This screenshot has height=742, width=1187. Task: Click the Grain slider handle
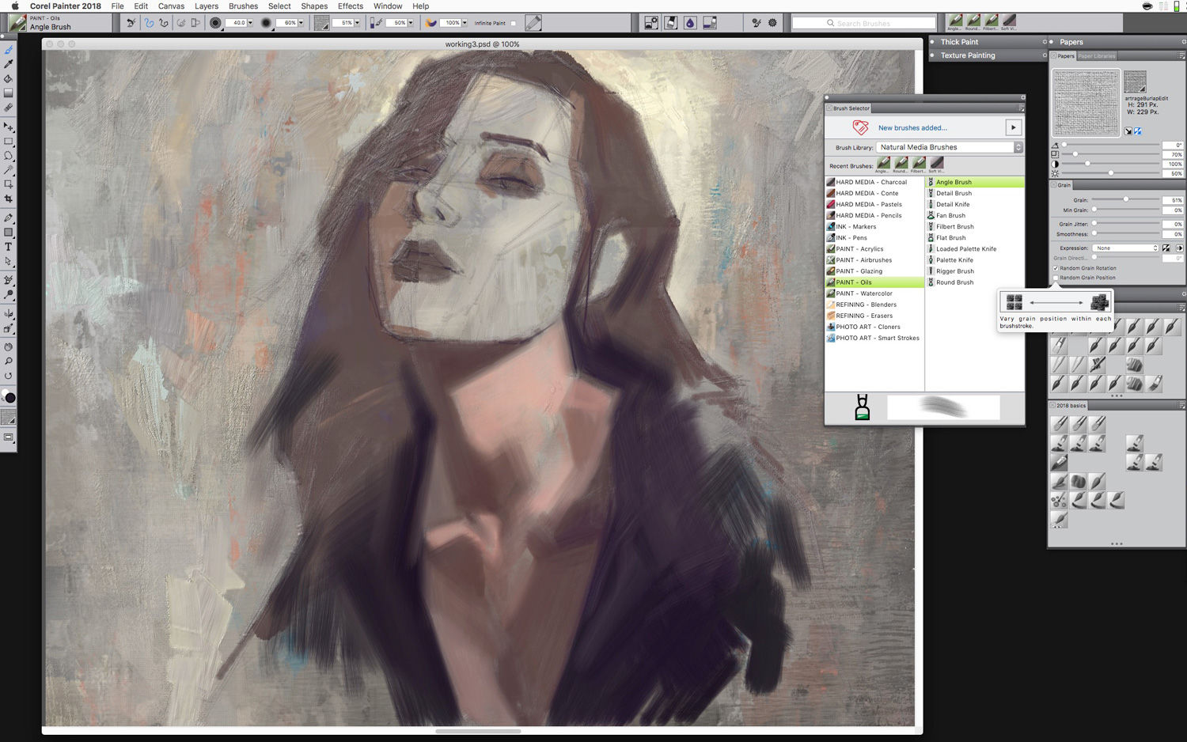tap(1125, 199)
